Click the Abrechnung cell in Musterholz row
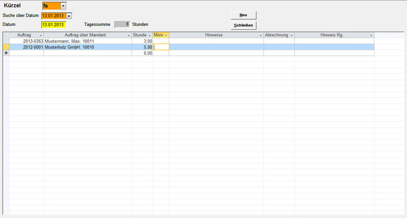407x218 pixels. click(x=279, y=47)
